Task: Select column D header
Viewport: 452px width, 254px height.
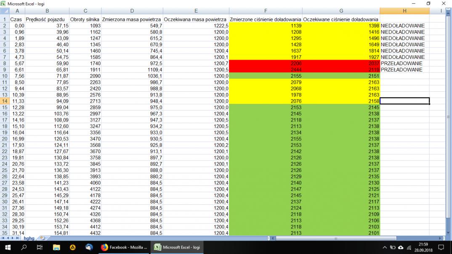Action: pos(132,11)
